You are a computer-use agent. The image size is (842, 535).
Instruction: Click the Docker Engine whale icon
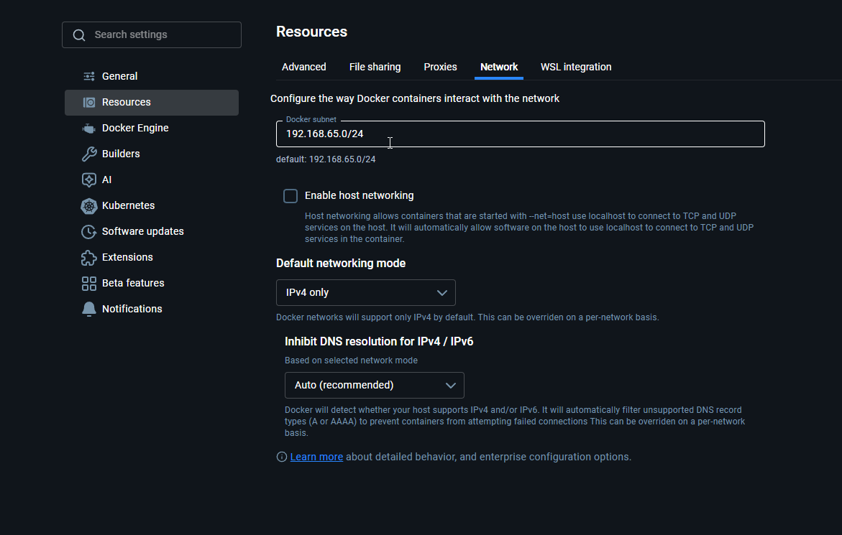pyautogui.click(x=89, y=128)
